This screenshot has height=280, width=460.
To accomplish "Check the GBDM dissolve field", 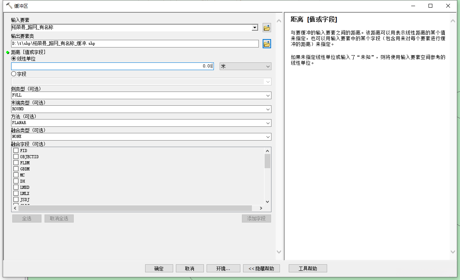I will (x=16, y=169).
